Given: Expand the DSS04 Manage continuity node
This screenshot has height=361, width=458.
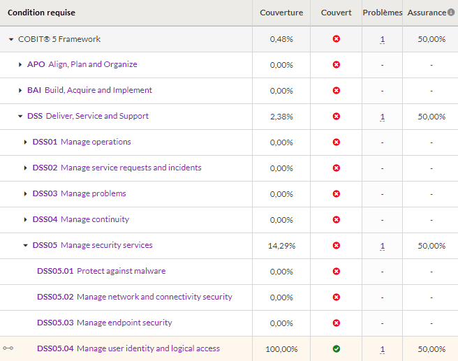Looking at the screenshot, I should (25, 220).
